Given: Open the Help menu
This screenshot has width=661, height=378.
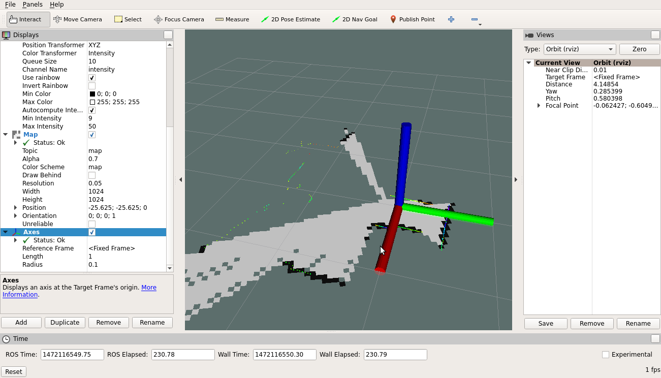Looking at the screenshot, I should 57,4.
